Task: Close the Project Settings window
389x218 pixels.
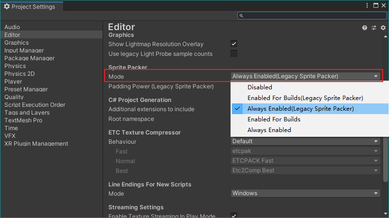Action: pos(383,5)
